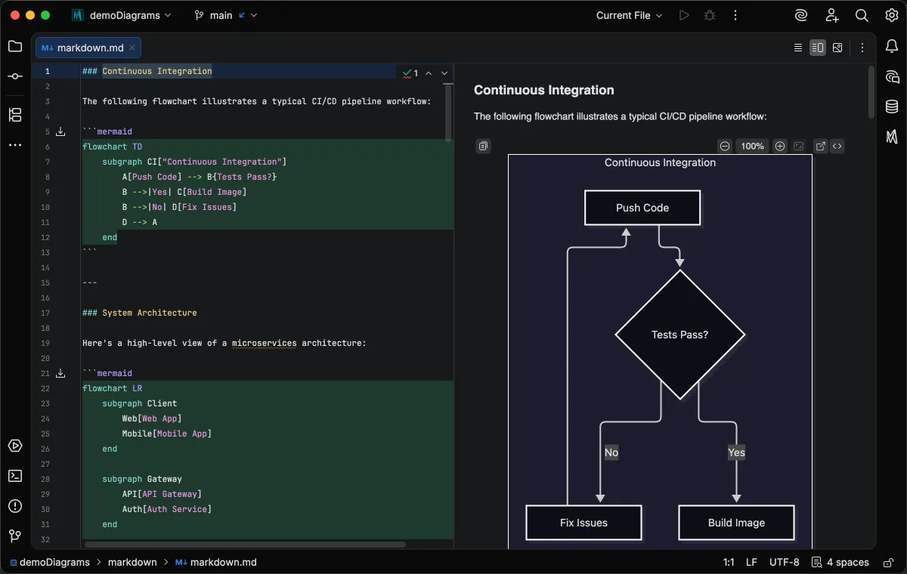The height and width of the screenshot is (574, 907).
Task: Open the AI assistant spiral icon
Action: point(801,15)
